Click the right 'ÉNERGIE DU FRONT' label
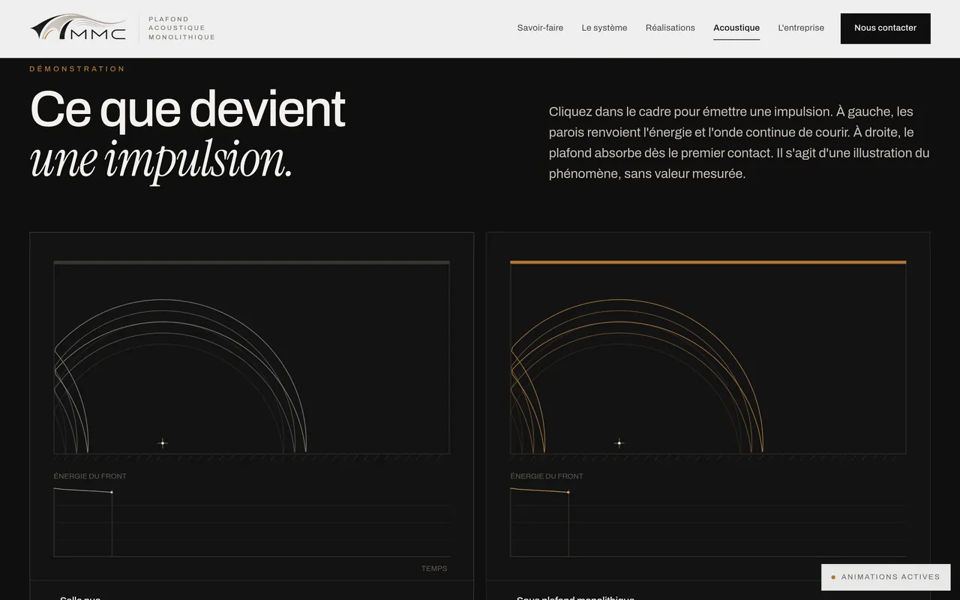 pos(547,476)
